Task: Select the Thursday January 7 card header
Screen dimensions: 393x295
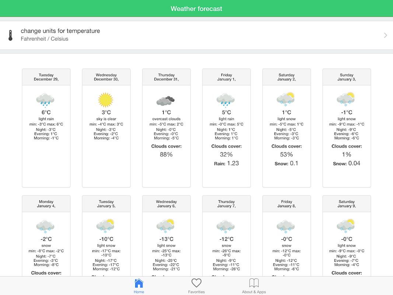Action: click(x=227, y=204)
